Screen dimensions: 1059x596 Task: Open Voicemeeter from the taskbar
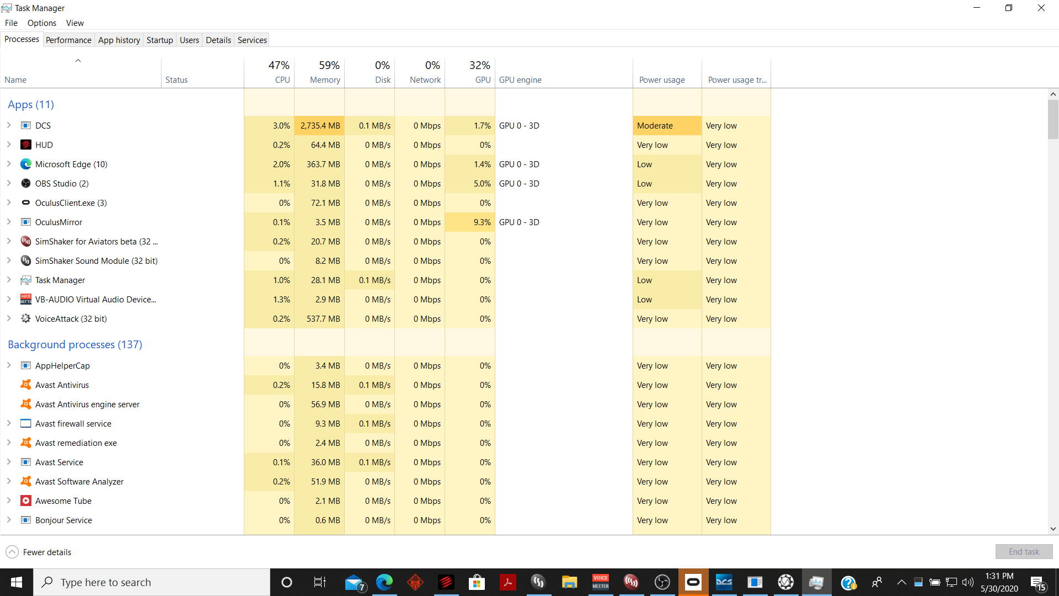click(601, 582)
